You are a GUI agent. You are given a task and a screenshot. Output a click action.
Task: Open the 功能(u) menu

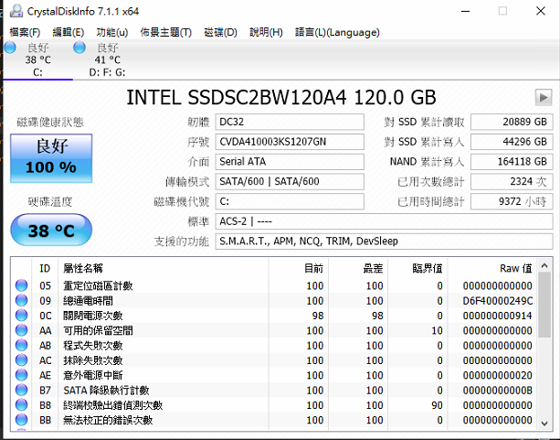point(112,32)
